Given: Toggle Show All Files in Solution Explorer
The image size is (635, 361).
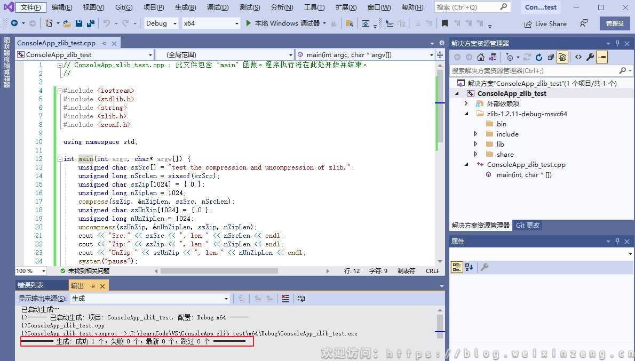Looking at the screenshot, I should (x=562, y=57).
